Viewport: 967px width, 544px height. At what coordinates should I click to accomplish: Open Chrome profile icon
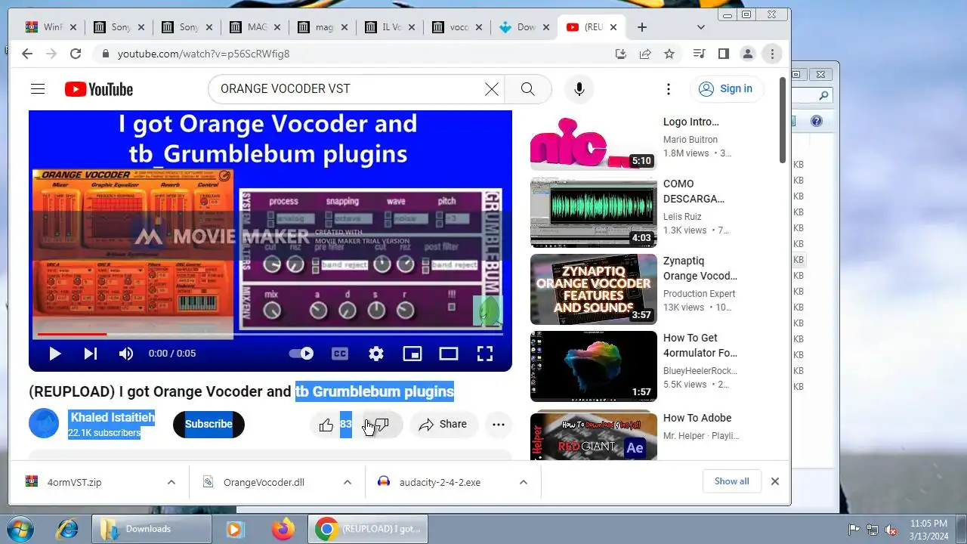point(748,54)
